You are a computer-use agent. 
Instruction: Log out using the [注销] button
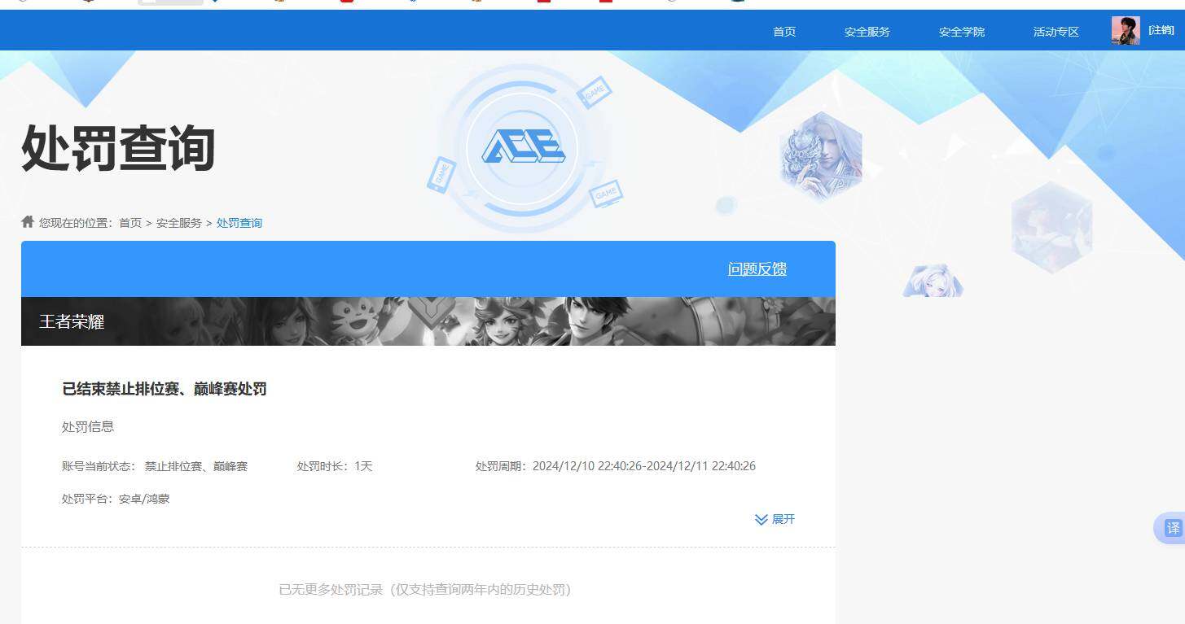[x=1161, y=29]
